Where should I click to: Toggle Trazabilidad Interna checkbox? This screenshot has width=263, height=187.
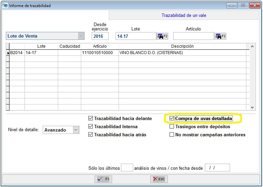(90, 126)
